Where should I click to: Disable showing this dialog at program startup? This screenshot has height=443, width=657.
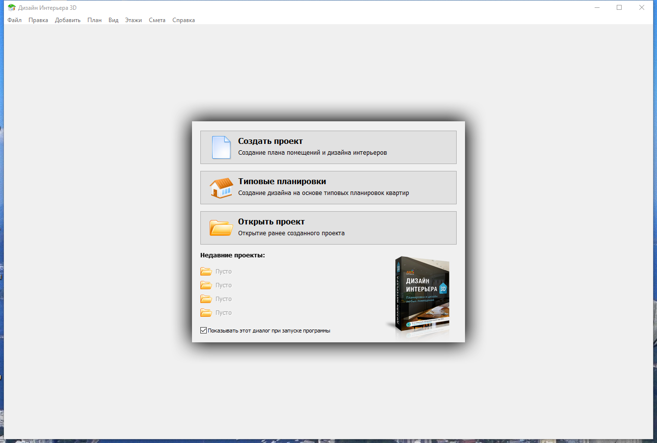click(x=203, y=330)
